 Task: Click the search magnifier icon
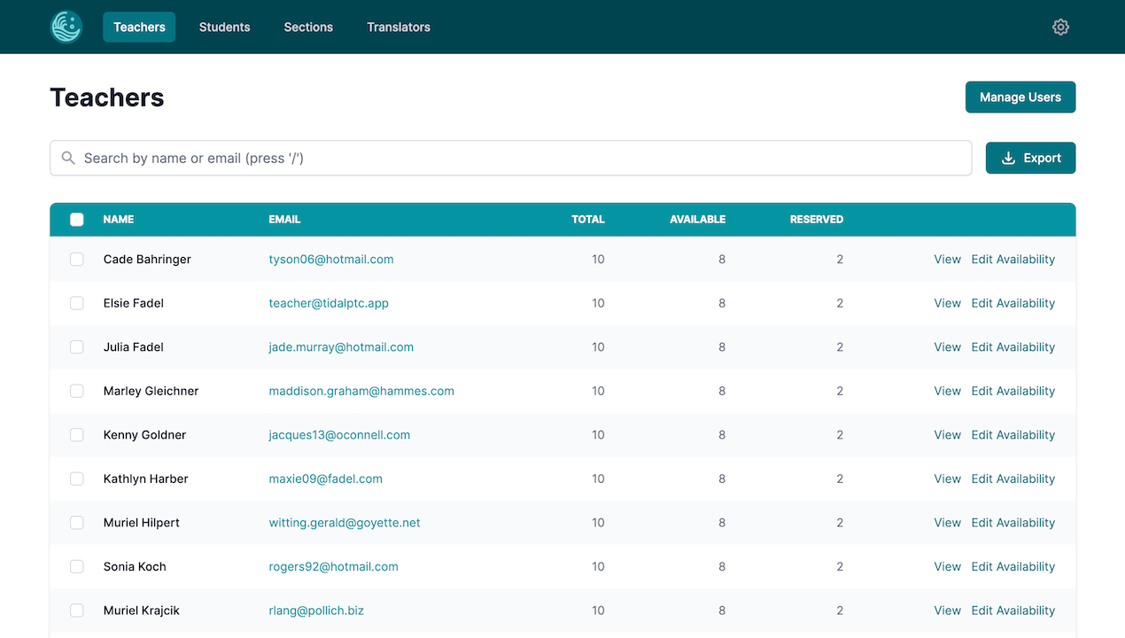[68, 158]
